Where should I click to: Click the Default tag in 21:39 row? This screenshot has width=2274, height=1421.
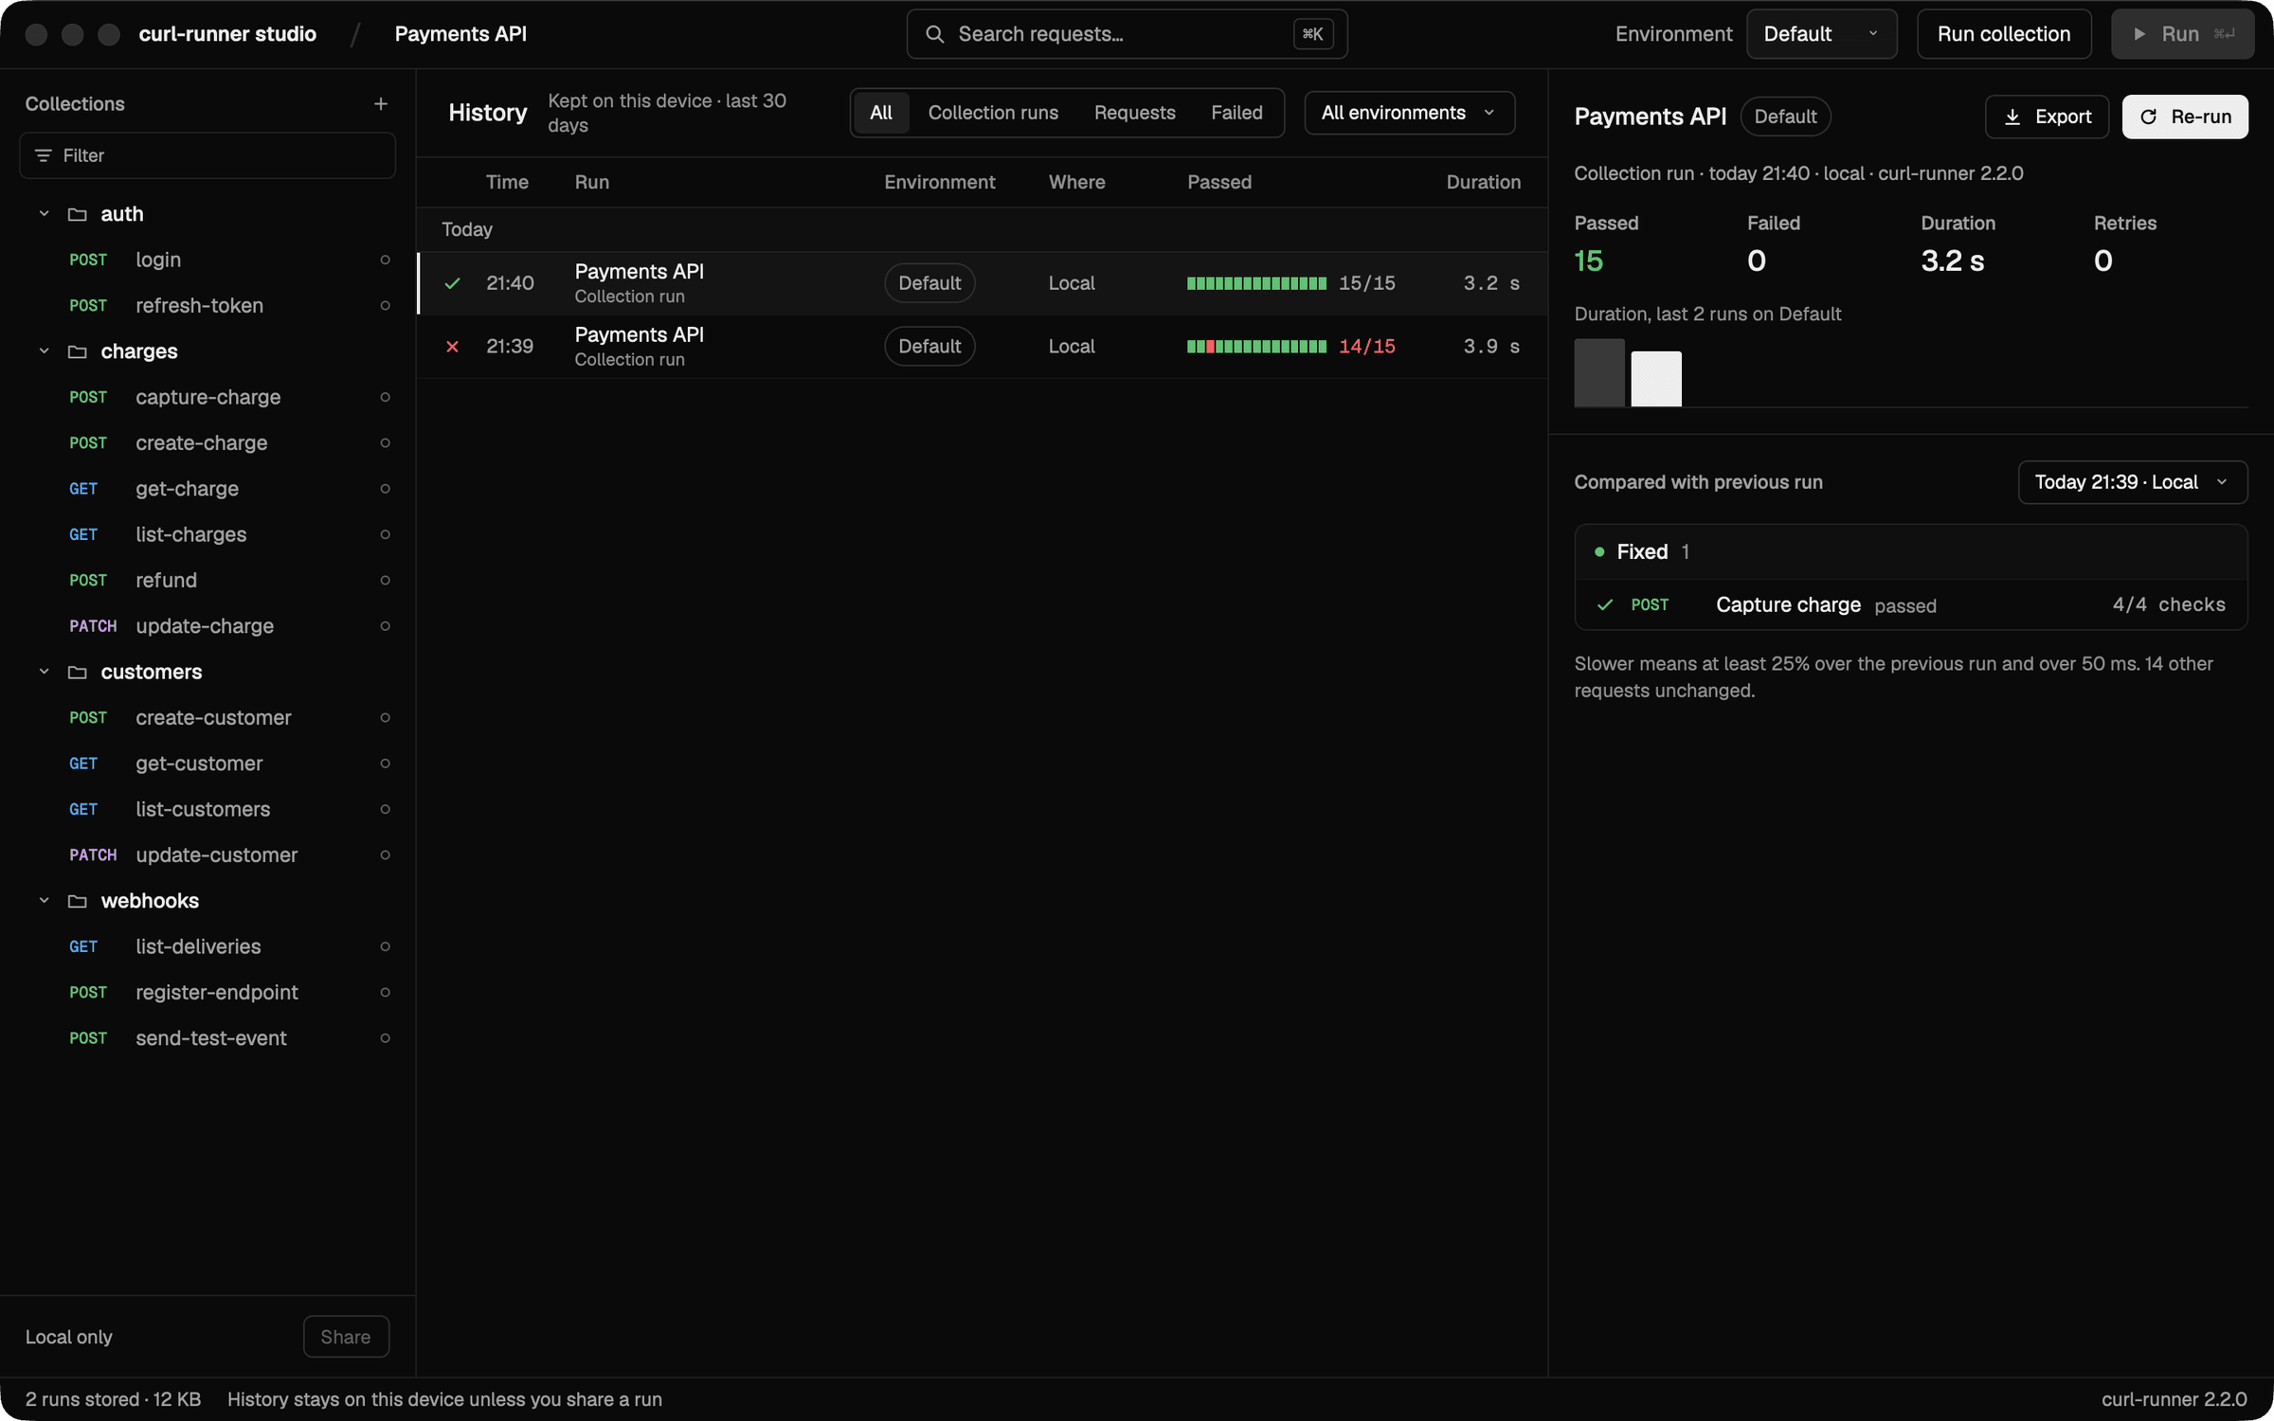[x=929, y=347]
